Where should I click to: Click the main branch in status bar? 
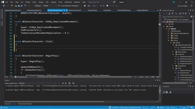(x=183, y=107)
